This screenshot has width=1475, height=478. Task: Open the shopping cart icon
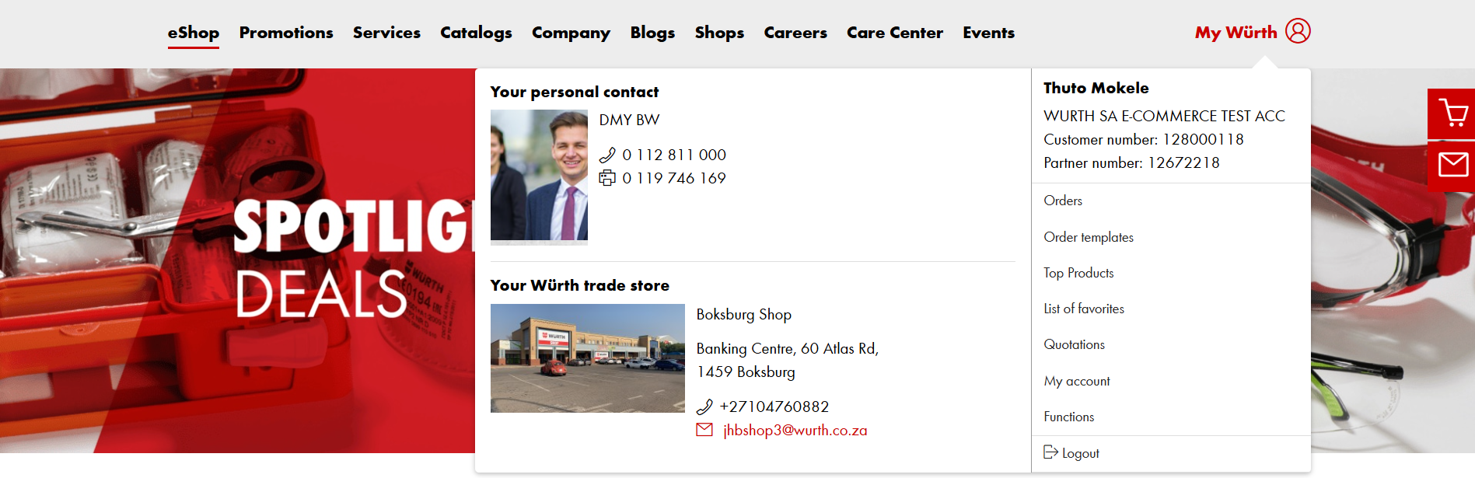pos(1452,113)
